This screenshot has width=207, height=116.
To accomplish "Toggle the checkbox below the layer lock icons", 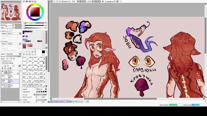I will coord(2,61).
